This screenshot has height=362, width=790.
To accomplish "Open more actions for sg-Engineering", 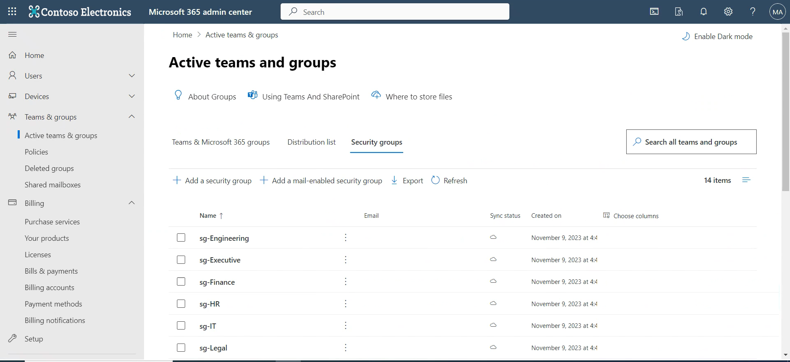I will (346, 237).
